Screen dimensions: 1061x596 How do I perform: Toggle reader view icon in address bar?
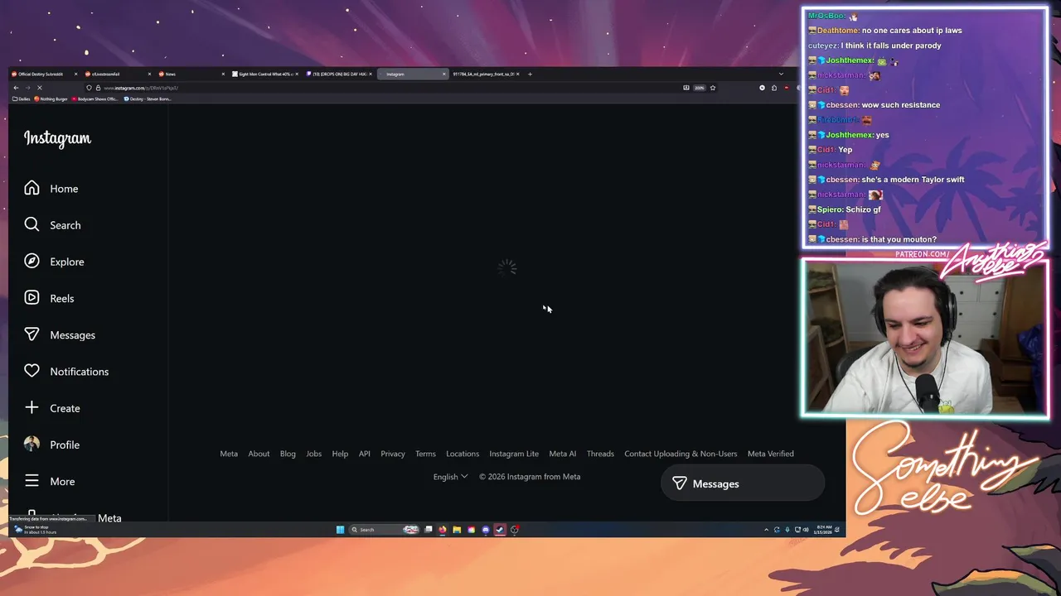(686, 88)
